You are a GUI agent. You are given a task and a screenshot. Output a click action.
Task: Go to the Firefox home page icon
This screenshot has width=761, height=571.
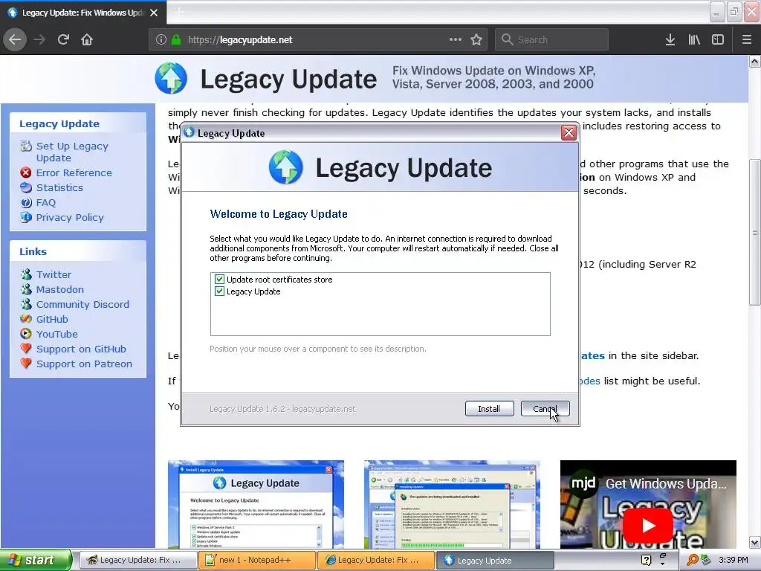coord(87,39)
